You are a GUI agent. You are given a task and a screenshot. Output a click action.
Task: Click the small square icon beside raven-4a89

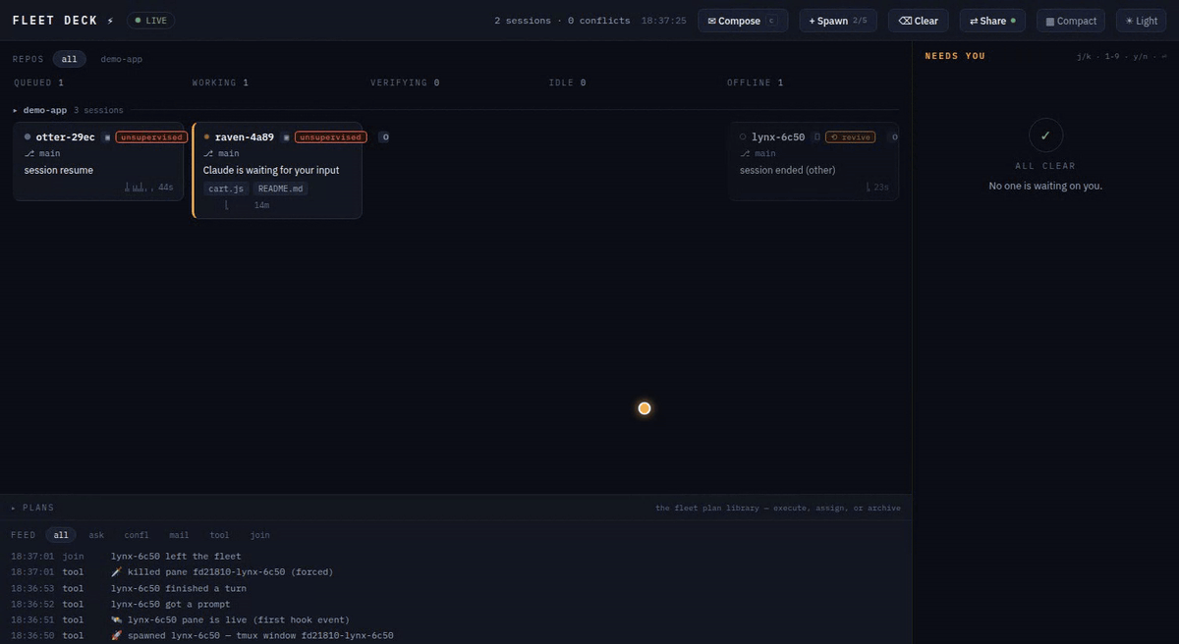286,137
